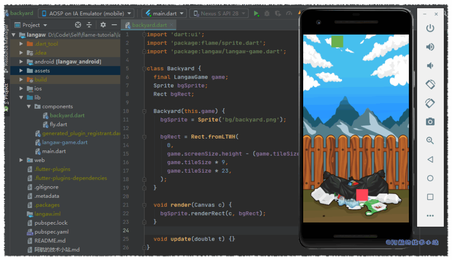Collapse the components folder
This screenshot has height=260, width=452.
click(x=29, y=106)
